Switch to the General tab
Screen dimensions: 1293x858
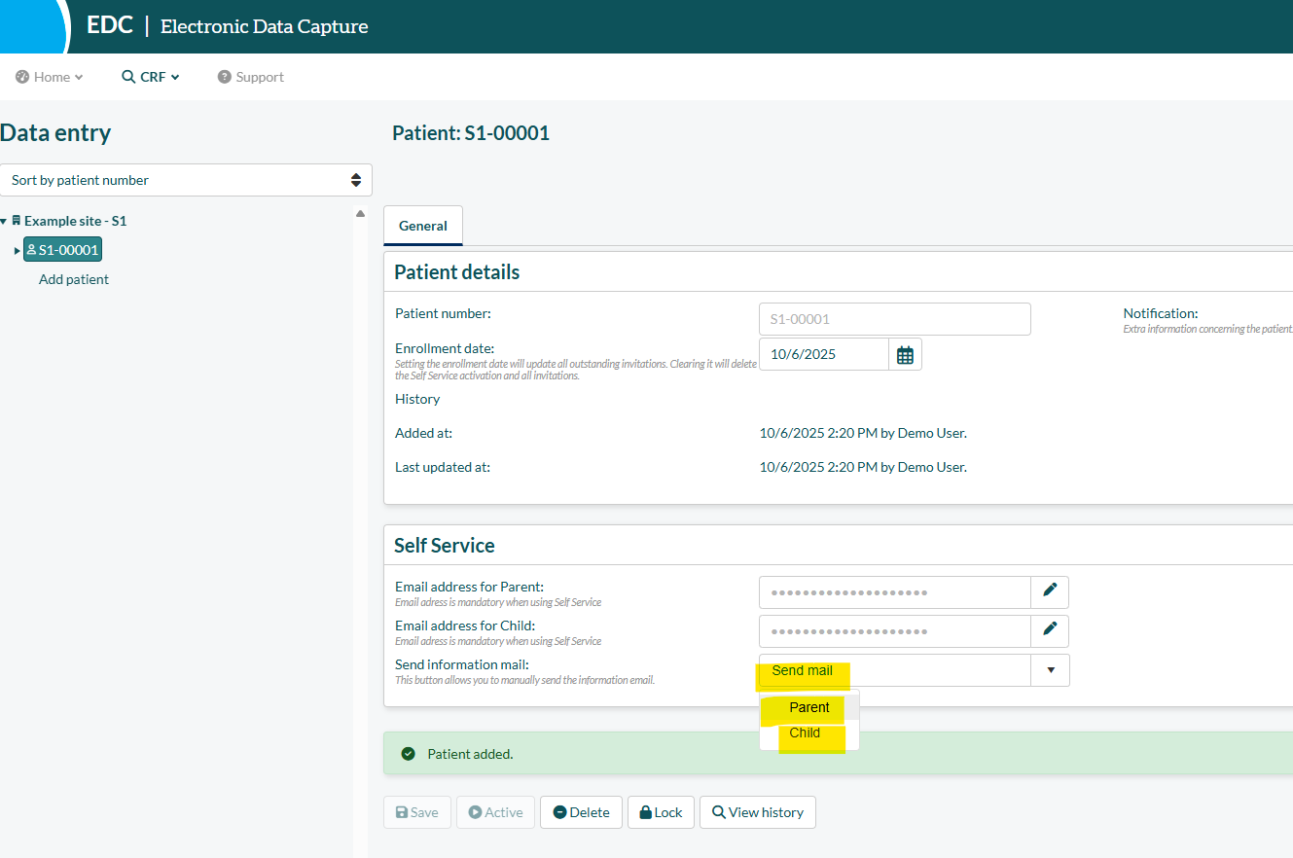pos(423,226)
